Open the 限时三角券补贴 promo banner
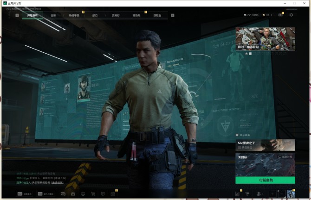The width and height of the screenshot is (311, 200). (x=266, y=39)
